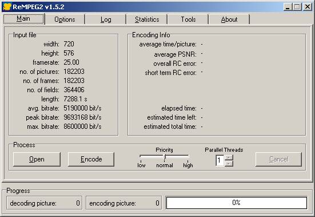Click the grayed Cancel button
This screenshot has width=315, height=217.
tap(278, 159)
